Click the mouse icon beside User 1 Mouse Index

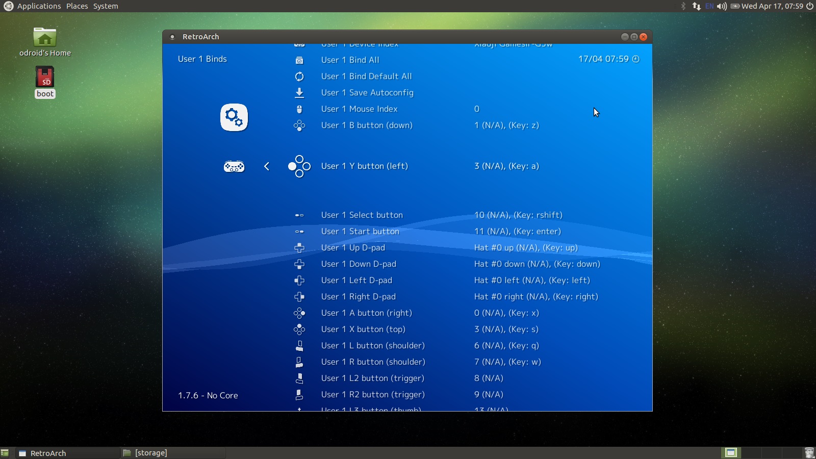pyautogui.click(x=299, y=109)
